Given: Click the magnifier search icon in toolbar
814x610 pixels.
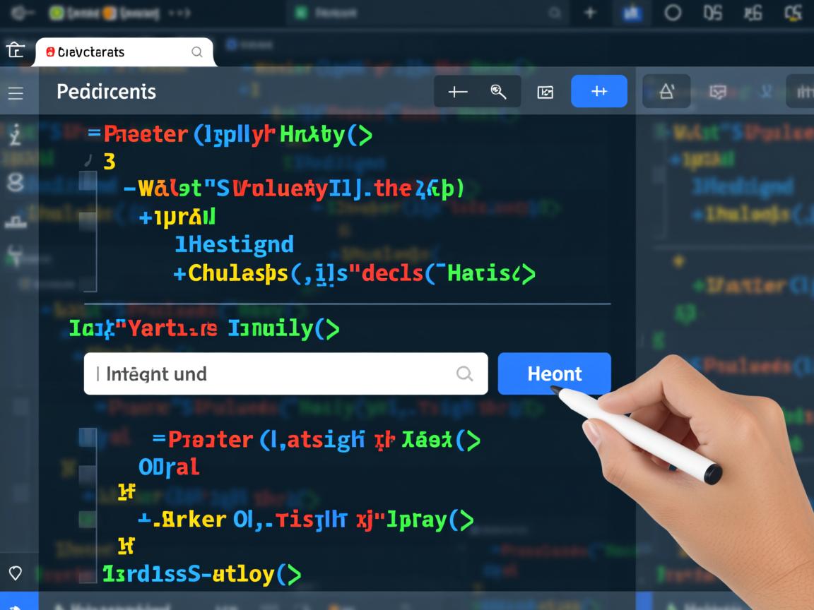Looking at the screenshot, I should tap(498, 92).
